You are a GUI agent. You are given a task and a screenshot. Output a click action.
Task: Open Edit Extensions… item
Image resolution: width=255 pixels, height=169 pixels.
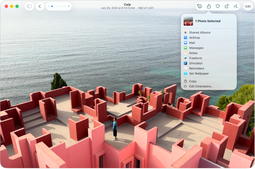(201, 86)
